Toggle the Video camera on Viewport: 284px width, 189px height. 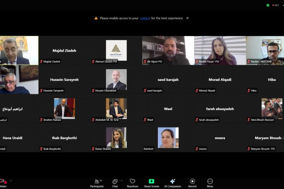coord(3,183)
